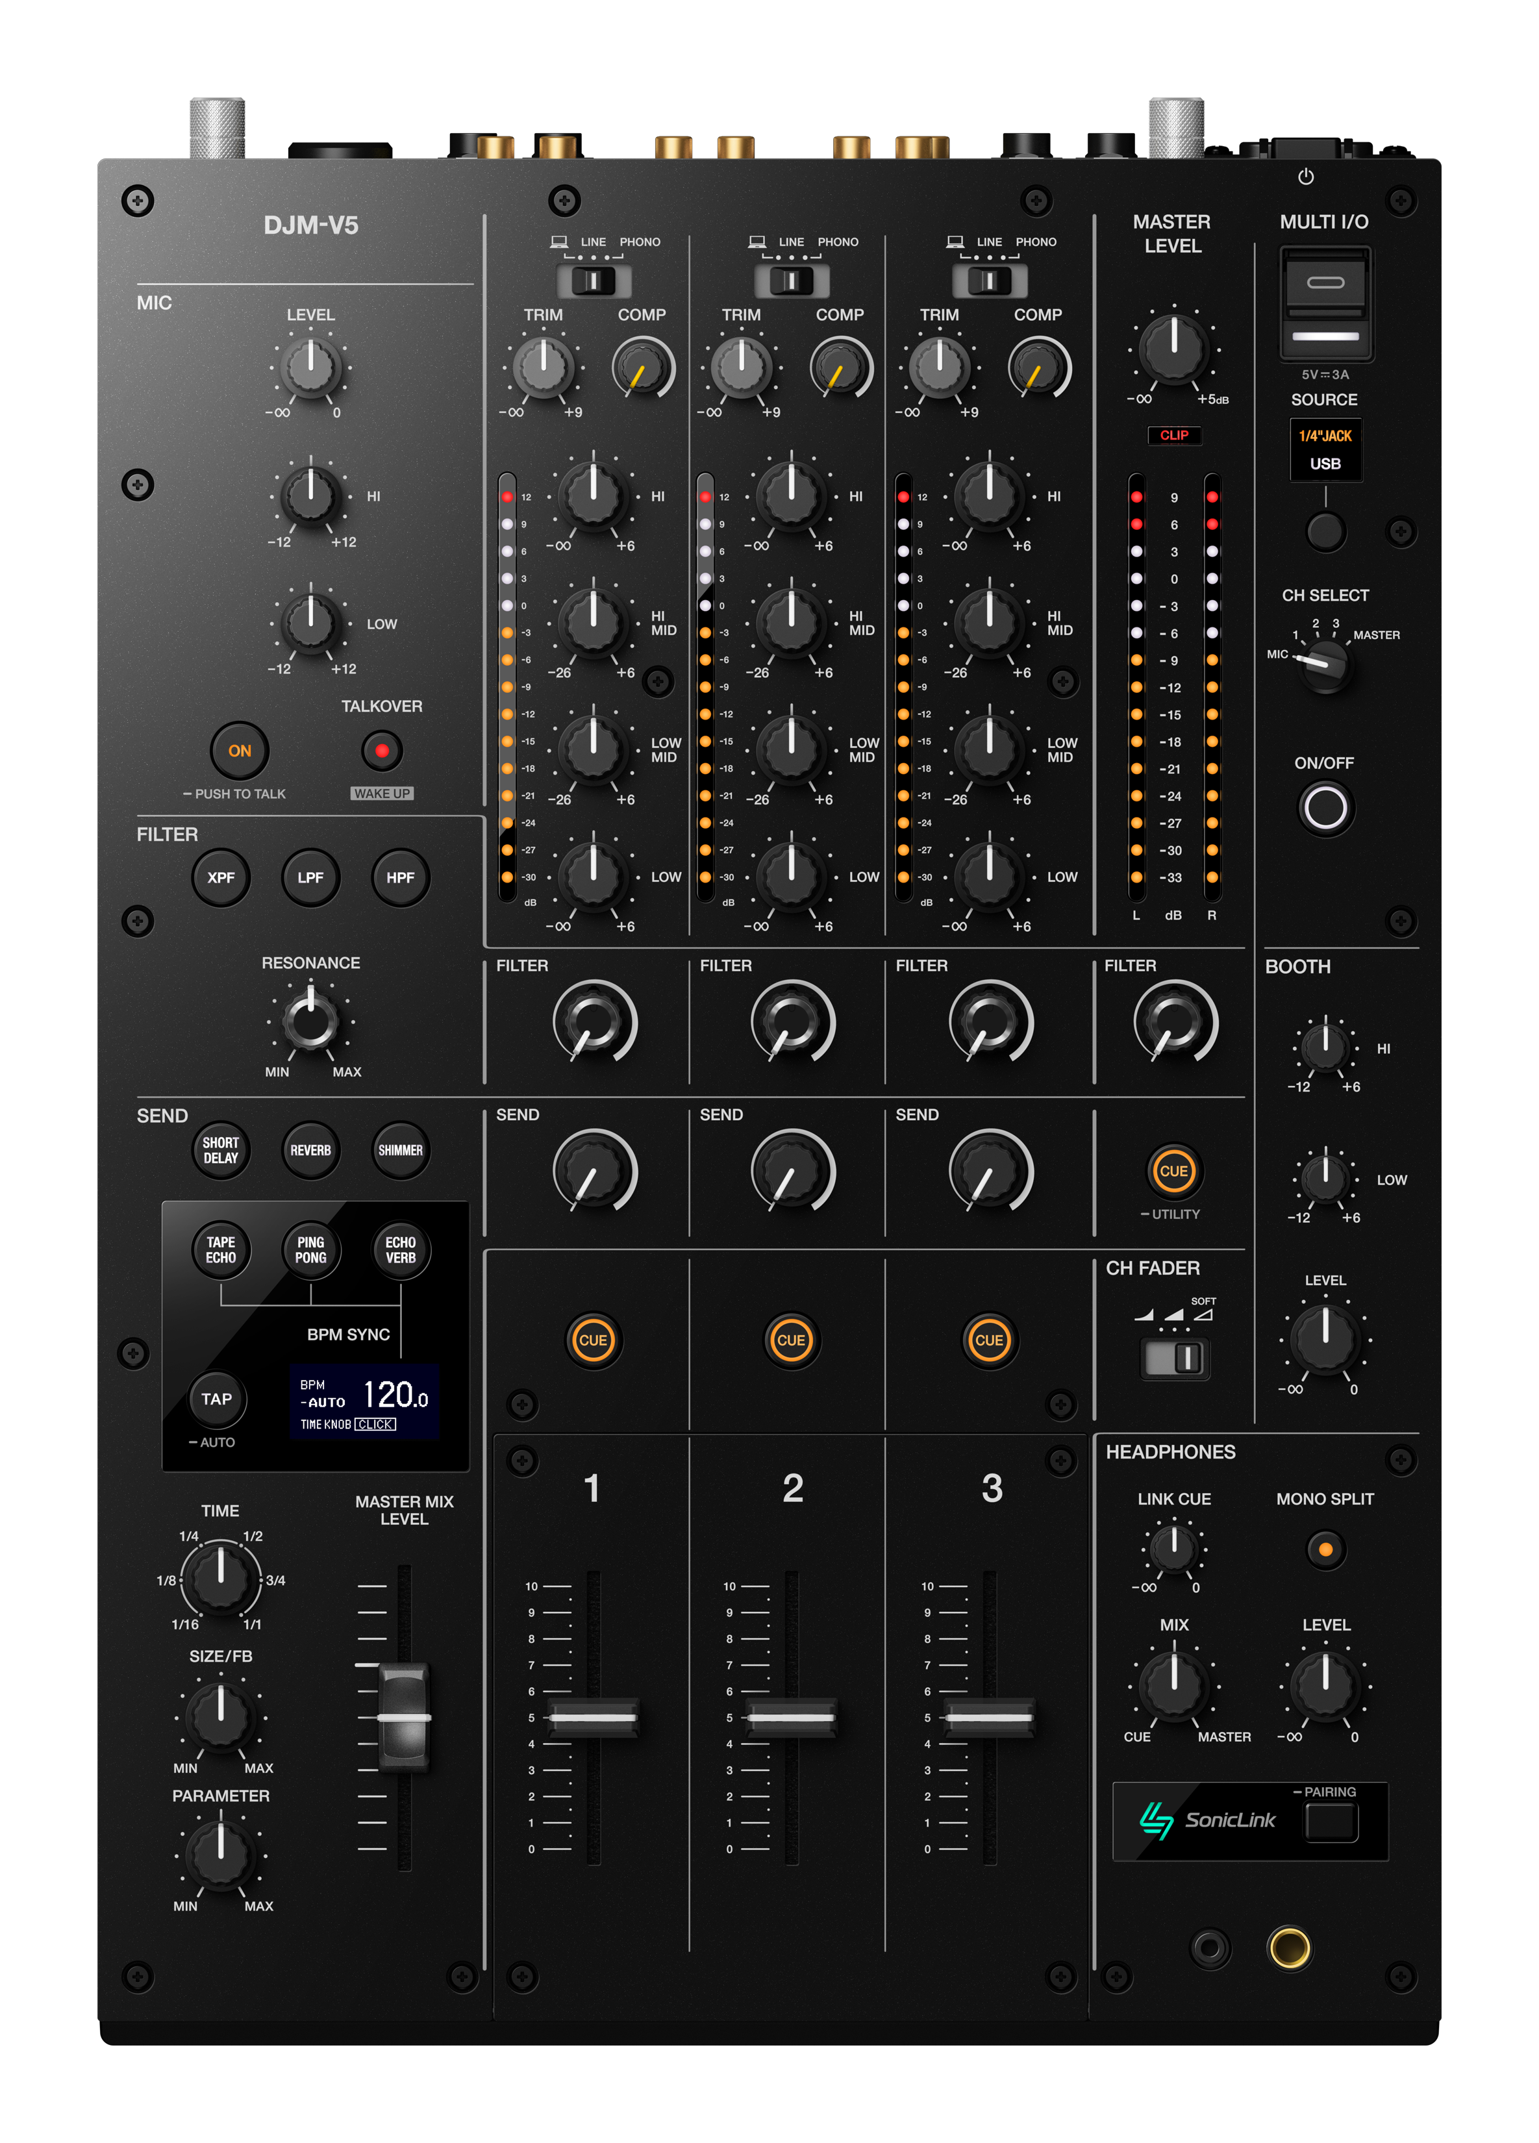1539x2143 pixels.
Task: Flip channel 1 LINE/PHONO input switch
Action: pos(594,281)
